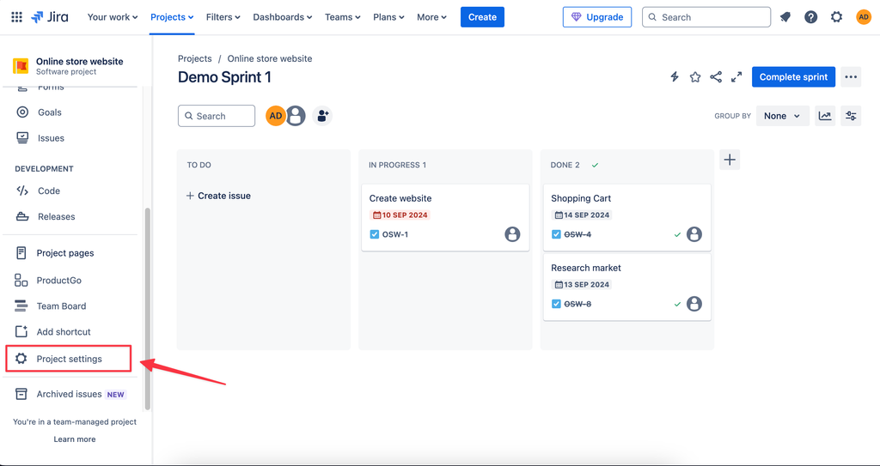The image size is (880, 466).
Task: Expand the Group By None dropdown
Action: click(782, 116)
